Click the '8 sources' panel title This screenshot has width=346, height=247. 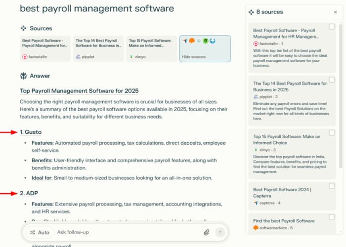click(x=269, y=12)
